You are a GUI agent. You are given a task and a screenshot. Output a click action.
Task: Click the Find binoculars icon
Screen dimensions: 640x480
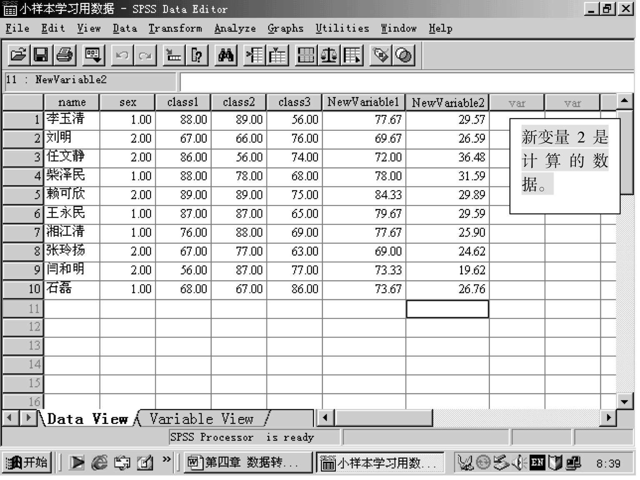point(225,55)
